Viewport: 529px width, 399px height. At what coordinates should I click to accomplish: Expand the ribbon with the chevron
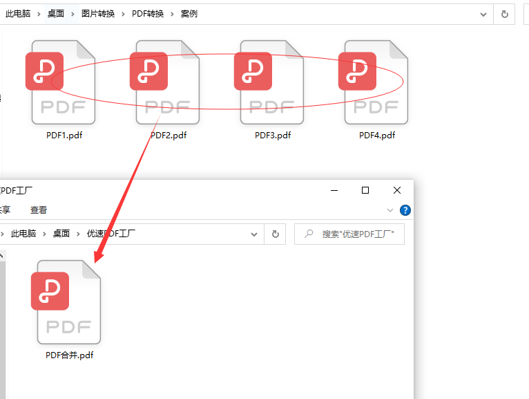click(390, 210)
